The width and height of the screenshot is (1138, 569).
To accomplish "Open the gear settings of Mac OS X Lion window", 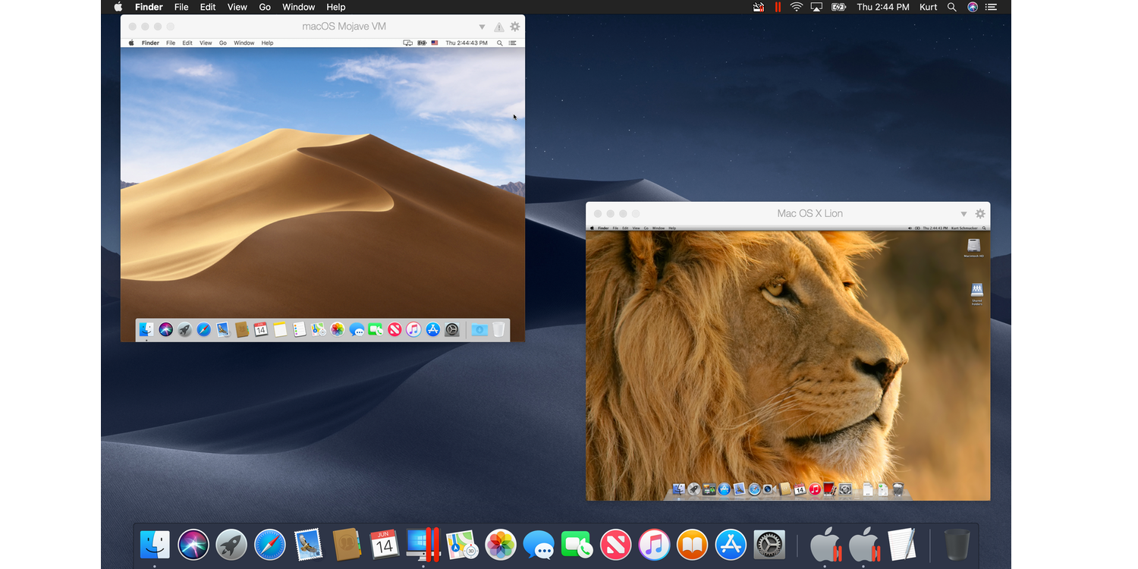I will coord(980,214).
